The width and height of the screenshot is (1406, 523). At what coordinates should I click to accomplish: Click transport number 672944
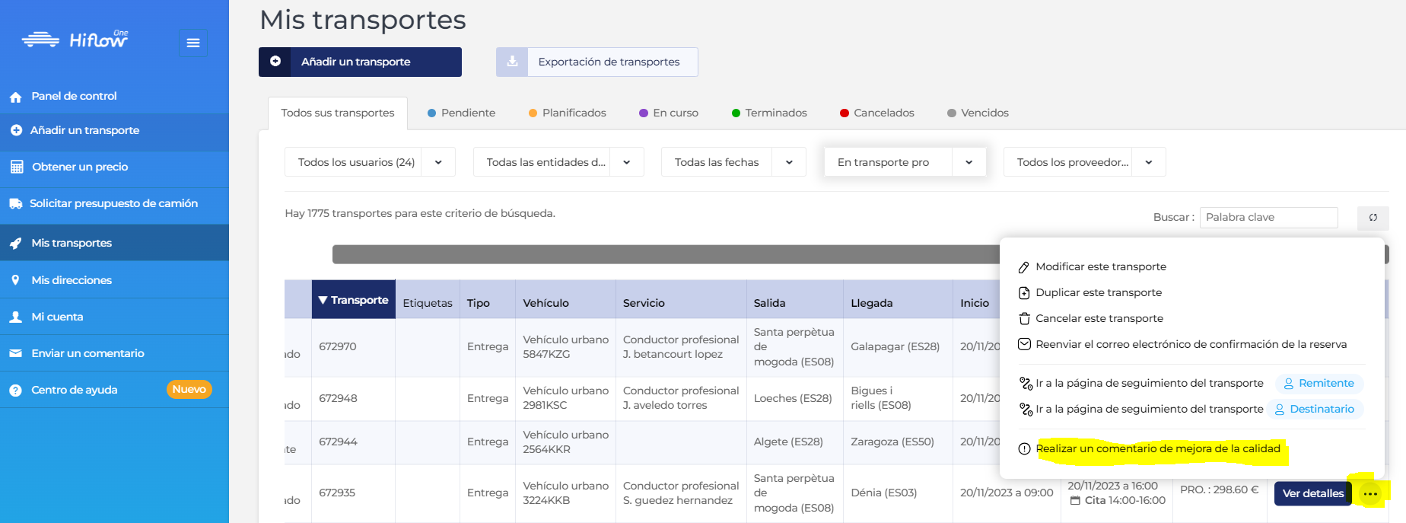click(x=338, y=442)
